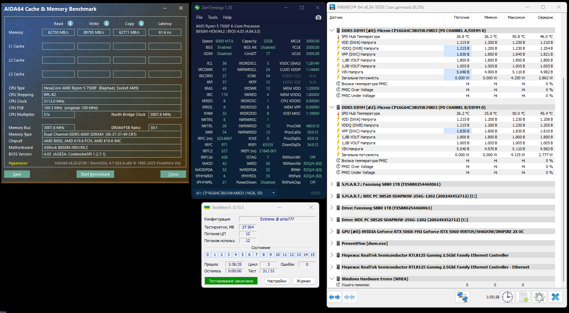Click clock icon of DIMM #0 PMIC Over Voltage
This screenshot has height=313, width=569.
coord(338,90)
